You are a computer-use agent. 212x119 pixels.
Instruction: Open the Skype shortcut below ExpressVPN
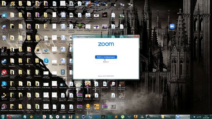click(x=4, y=85)
